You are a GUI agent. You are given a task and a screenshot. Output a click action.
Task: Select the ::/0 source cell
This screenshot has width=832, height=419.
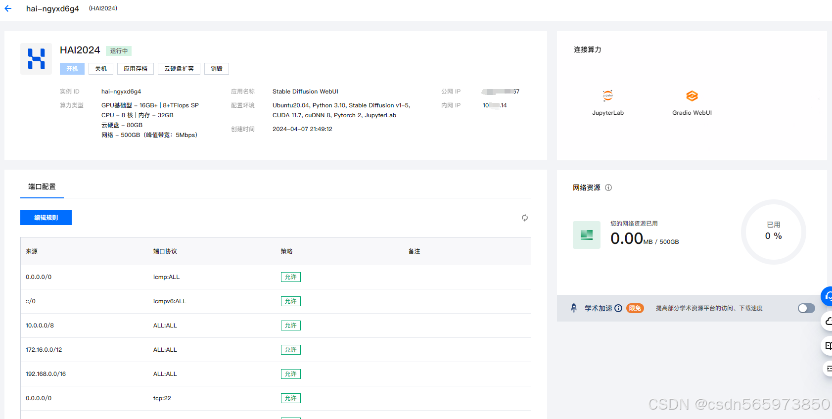point(31,301)
